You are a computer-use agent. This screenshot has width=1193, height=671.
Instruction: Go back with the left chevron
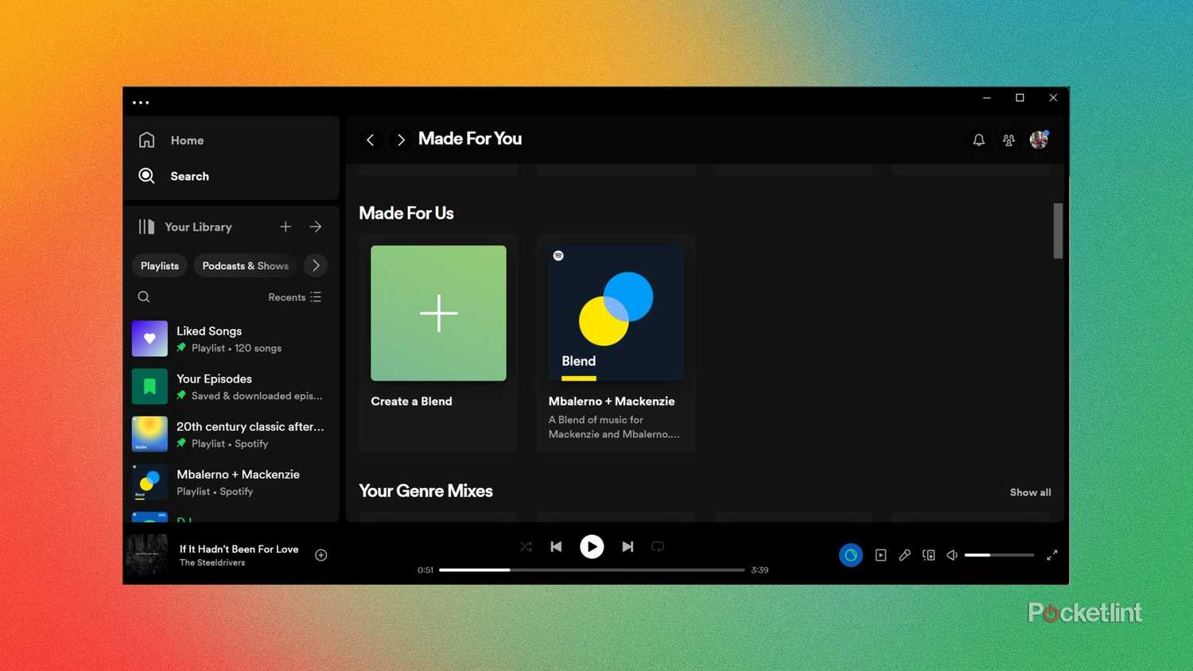click(x=371, y=140)
